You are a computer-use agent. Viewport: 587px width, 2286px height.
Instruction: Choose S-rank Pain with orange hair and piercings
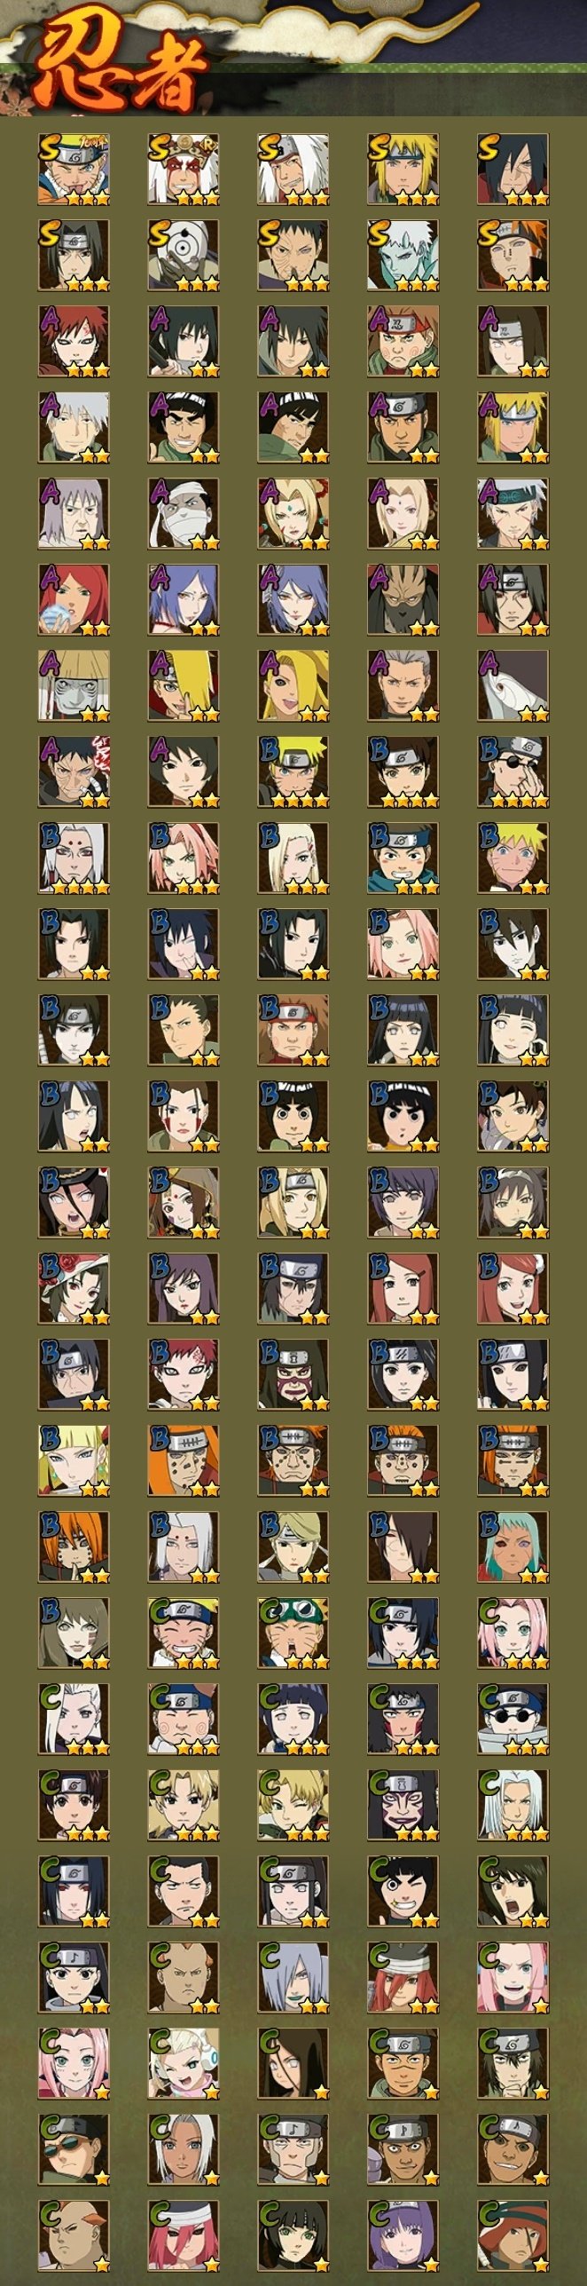513,256
